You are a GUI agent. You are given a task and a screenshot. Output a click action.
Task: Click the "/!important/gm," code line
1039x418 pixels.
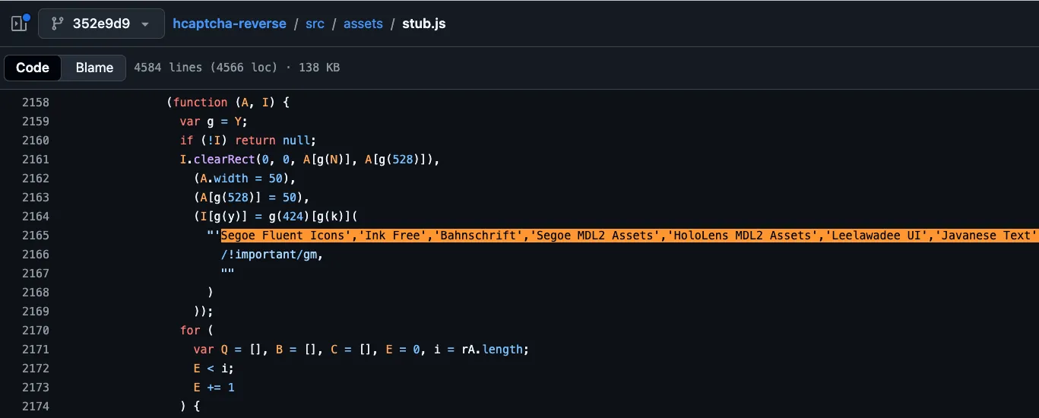[271, 255]
